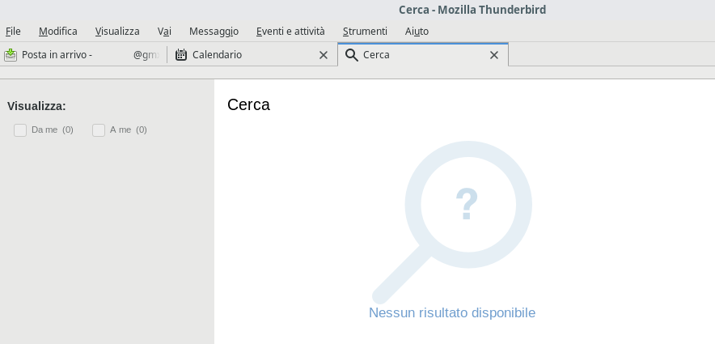Close the Cerca tab
The image size is (715, 344).
point(494,55)
